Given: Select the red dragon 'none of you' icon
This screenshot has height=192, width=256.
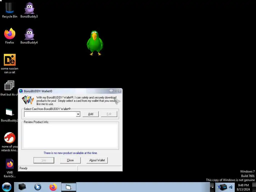Looking at the screenshot, I should coord(9,142).
